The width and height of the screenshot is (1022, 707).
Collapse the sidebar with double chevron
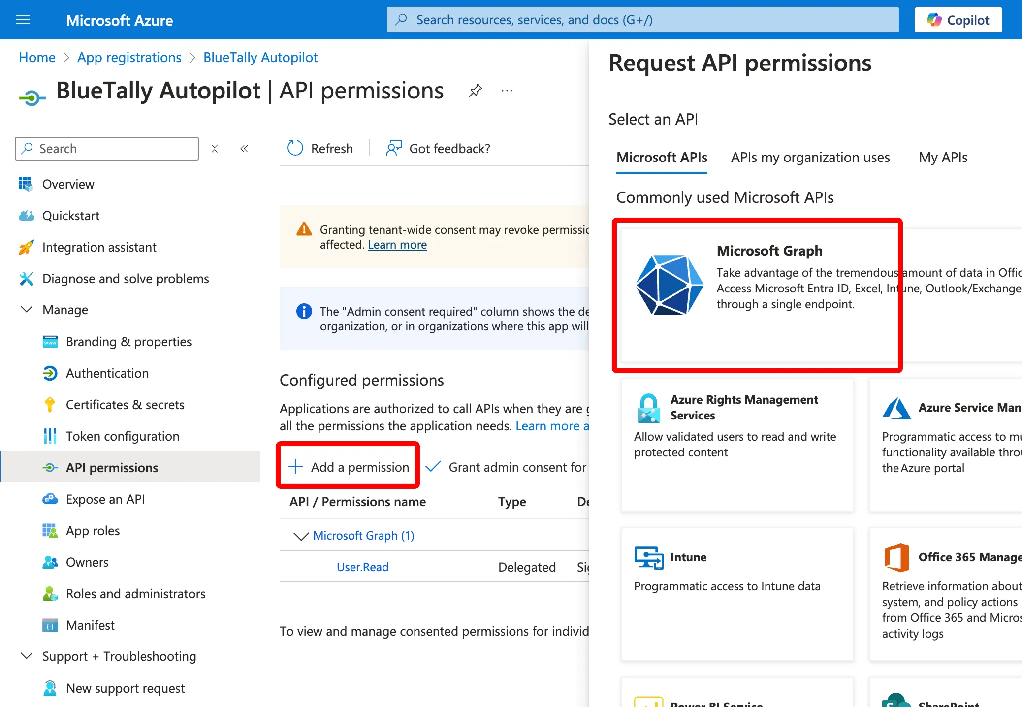click(244, 149)
